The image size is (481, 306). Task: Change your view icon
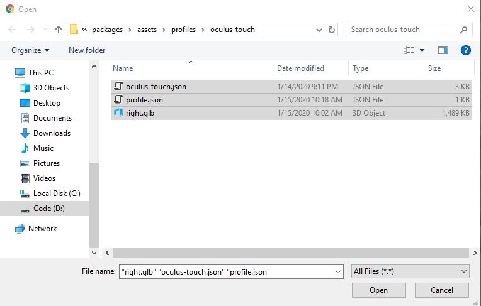(x=409, y=50)
